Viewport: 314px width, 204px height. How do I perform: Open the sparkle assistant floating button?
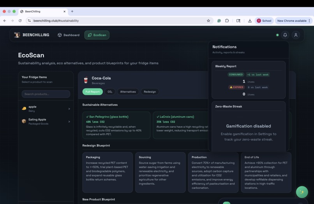pyautogui.click(x=302, y=192)
